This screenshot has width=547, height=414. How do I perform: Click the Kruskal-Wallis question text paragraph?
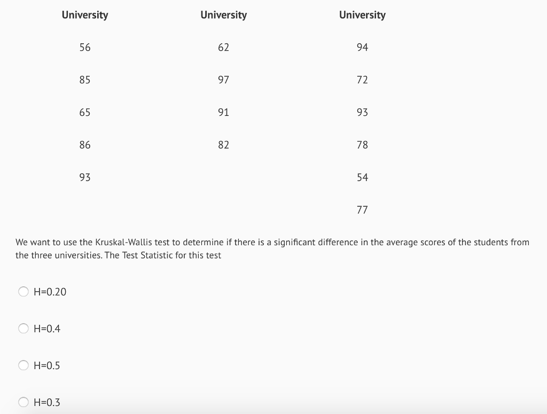(x=272, y=249)
